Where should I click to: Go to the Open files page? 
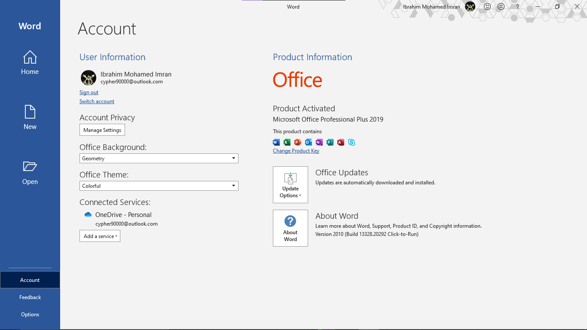tap(30, 173)
